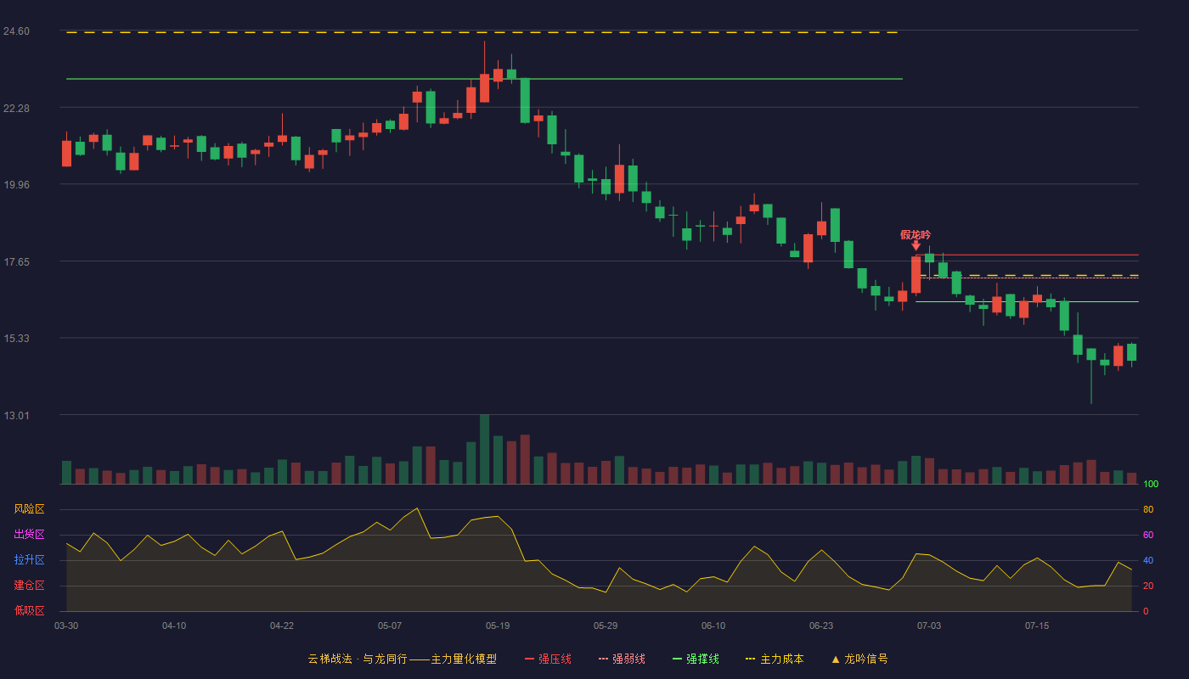The image size is (1189, 679).
Task: Click the 假龙吟 signal label
Action: coord(916,235)
